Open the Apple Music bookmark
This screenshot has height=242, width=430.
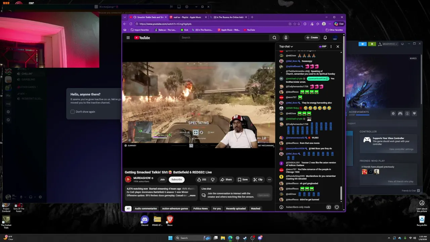pyautogui.click(x=229, y=30)
